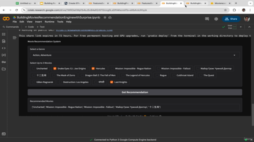Open the comments icon

coord(207,19)
